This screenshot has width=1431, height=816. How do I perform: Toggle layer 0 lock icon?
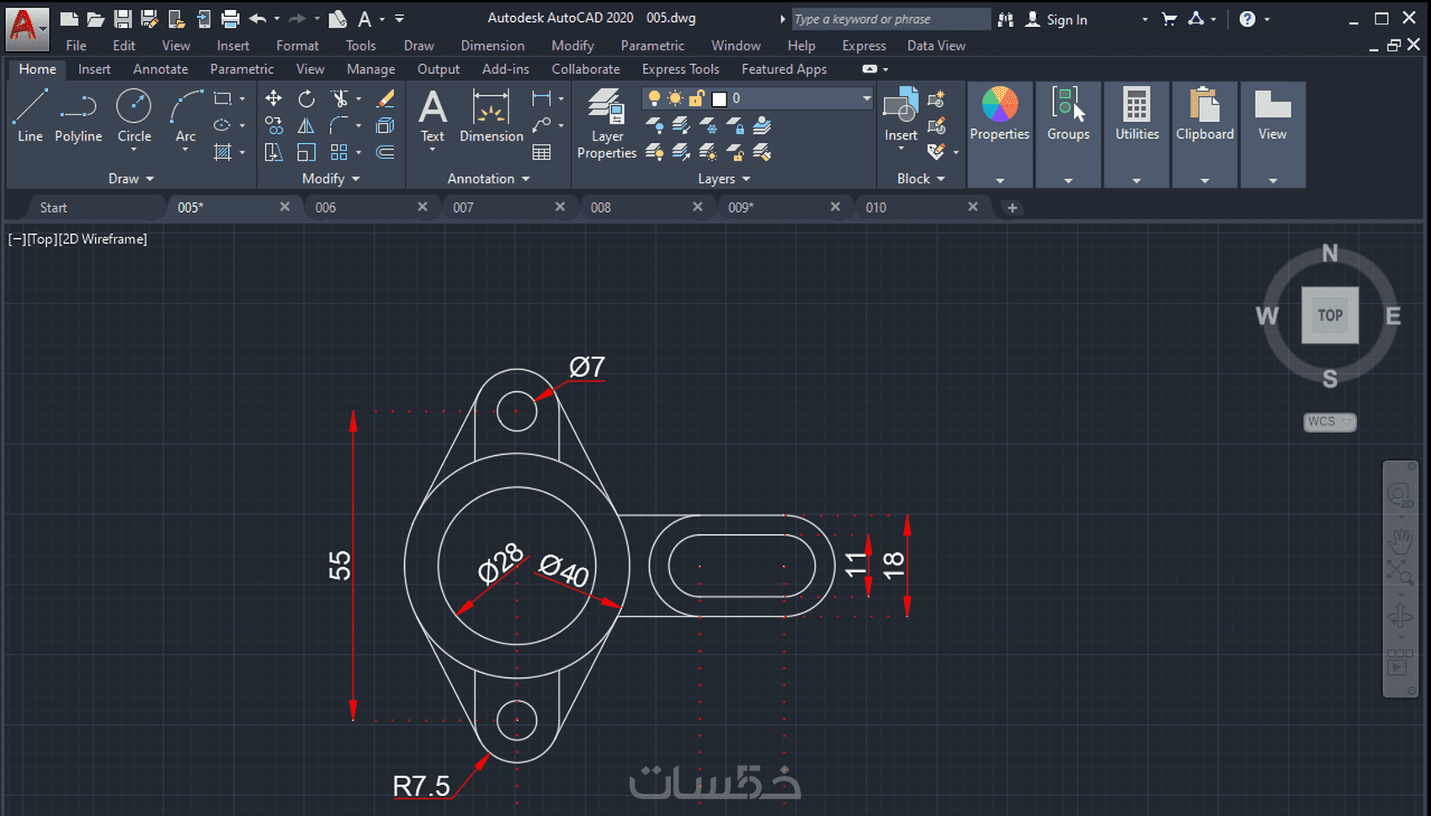pos(696,98)
